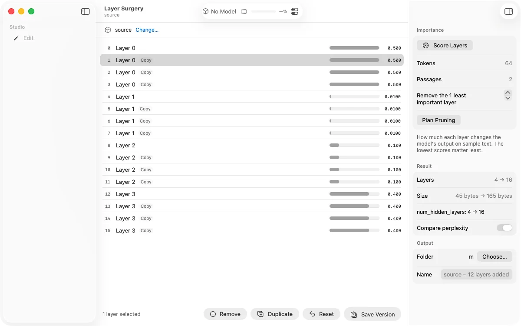Open the switches icon in the toolbar pill
This screenshot has height=326, width=521.
click(295, 11)
